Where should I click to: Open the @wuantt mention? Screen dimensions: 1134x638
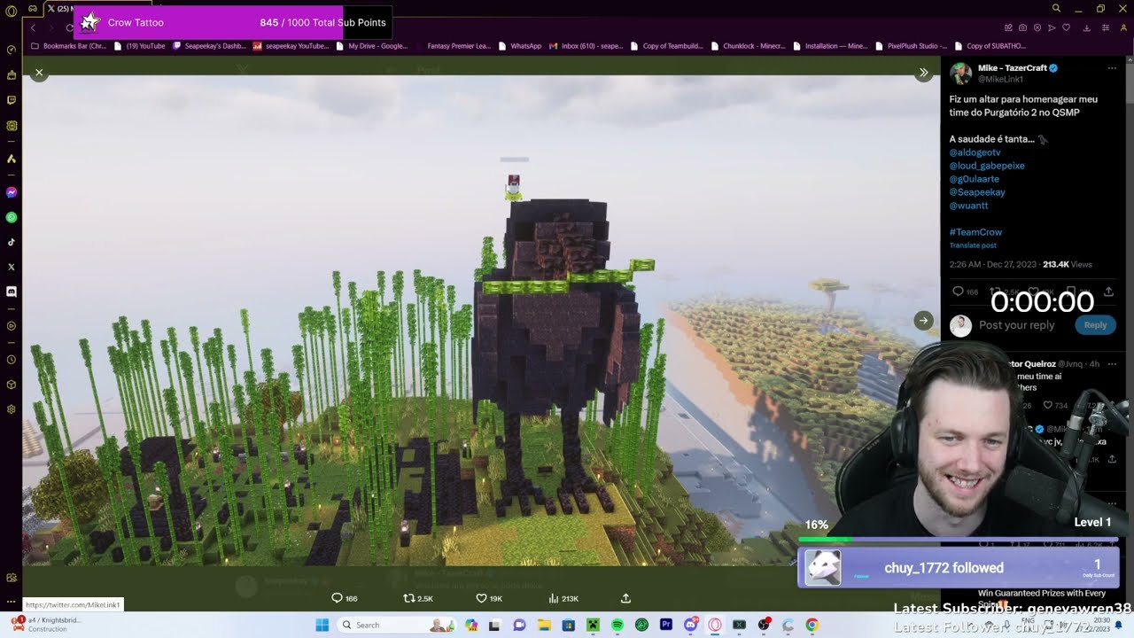point(968,206)
